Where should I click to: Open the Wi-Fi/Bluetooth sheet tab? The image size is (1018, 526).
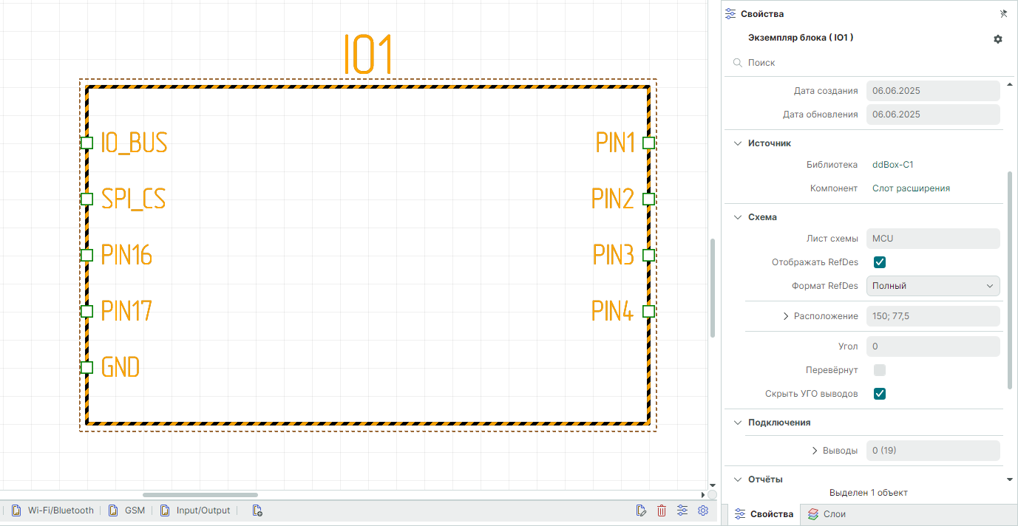coord(53,510)
